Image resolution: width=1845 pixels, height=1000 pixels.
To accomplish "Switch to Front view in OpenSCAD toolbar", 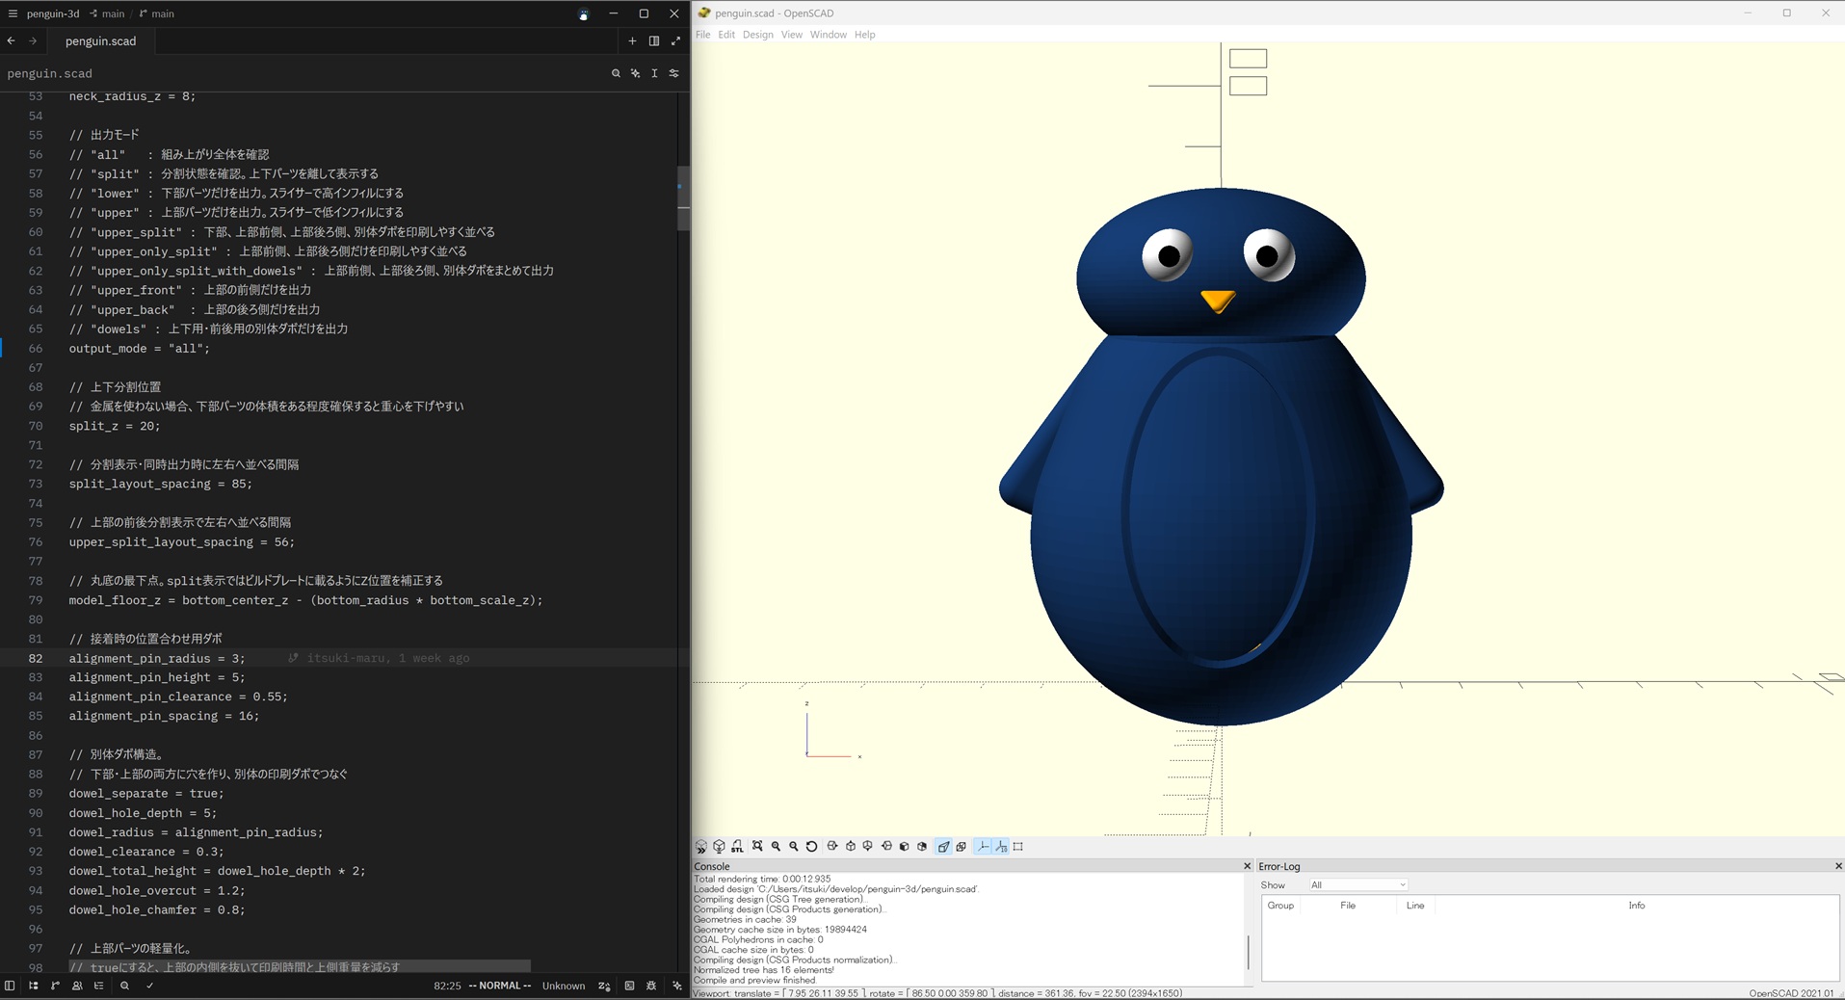I will click(904, 846).
